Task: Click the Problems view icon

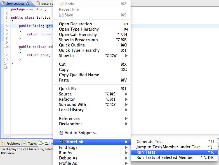Action: click(x=3, y=143)
